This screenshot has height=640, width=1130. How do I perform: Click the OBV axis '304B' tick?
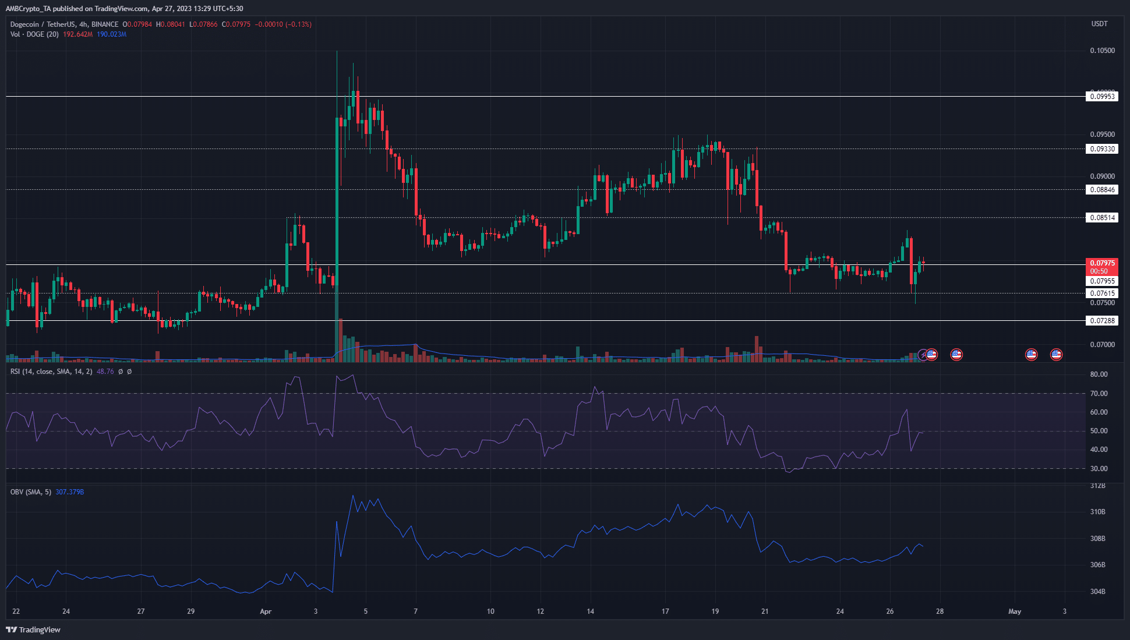(x=1097, y=592)
